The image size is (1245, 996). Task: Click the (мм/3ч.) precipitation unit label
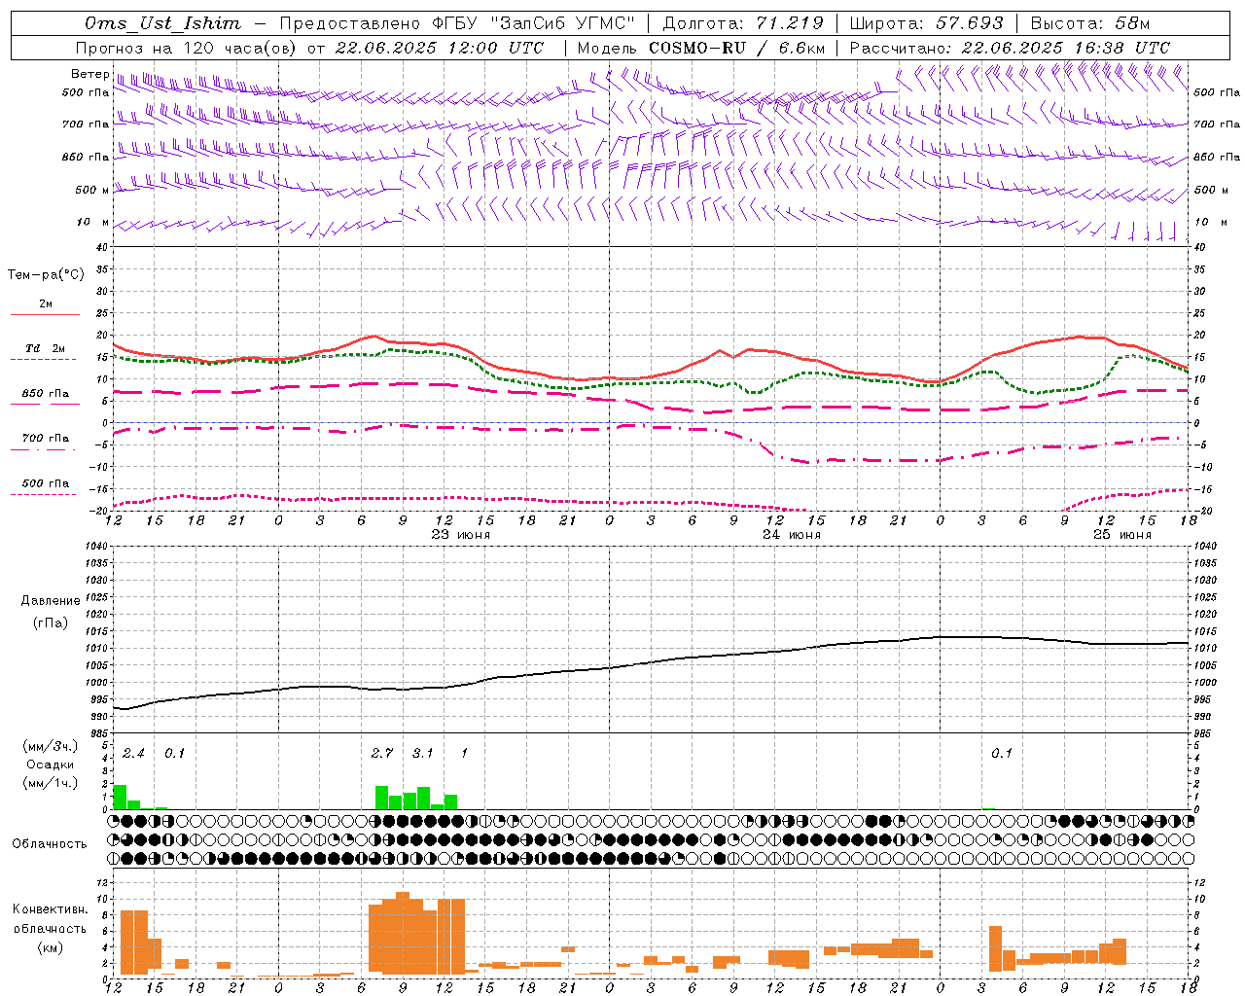(x=50, y=747)
